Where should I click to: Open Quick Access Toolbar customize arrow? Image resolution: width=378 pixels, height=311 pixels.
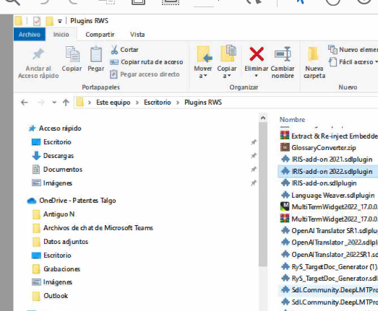point(59,21)
